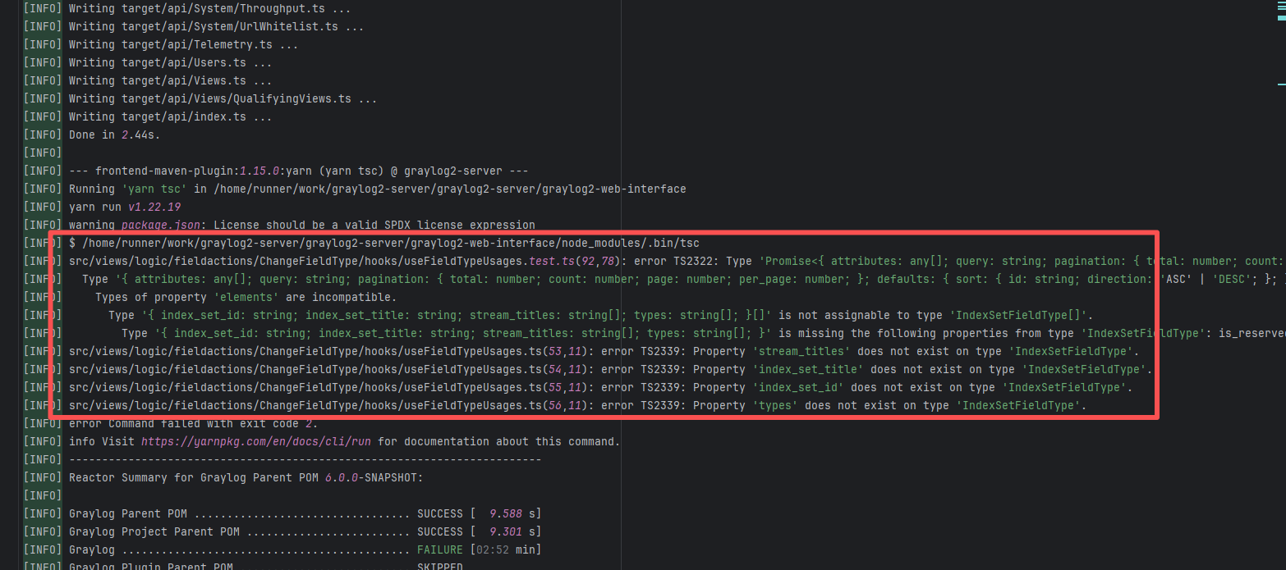Click the Graylog FAILURE summary line
This screenshot has height=570, width=1286.
coord(304,549)
